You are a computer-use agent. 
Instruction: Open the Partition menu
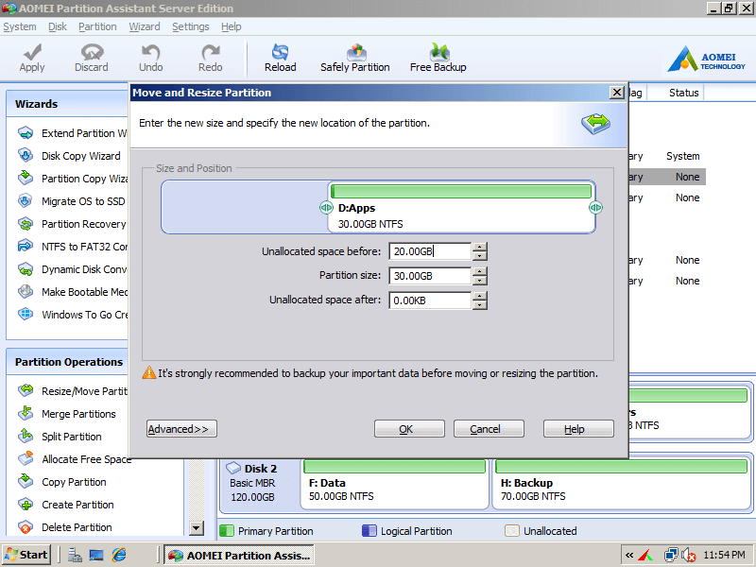97,26
